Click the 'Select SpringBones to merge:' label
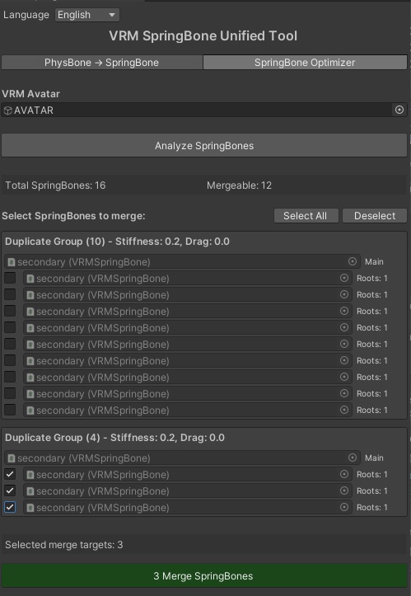The image size is (411, 596). tap(73, 216)
